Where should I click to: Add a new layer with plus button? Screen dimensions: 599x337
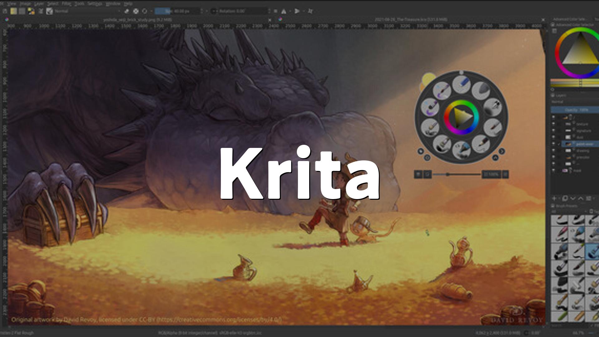tap(554, 198)
